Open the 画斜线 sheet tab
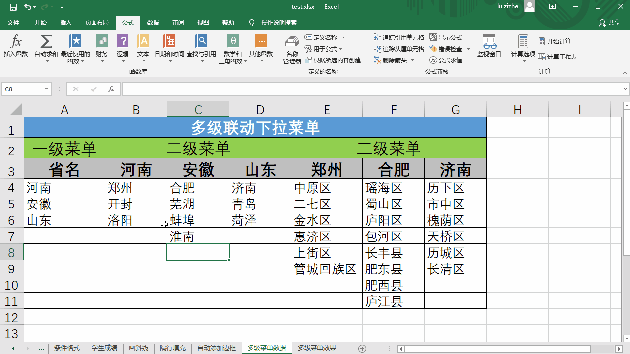Image resolution: width=630 pixels, height=354 pixels. pos(138,348)
